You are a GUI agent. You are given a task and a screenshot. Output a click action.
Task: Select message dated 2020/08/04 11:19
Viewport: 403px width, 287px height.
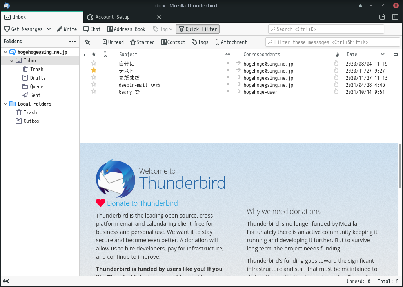tap(366, 64)
